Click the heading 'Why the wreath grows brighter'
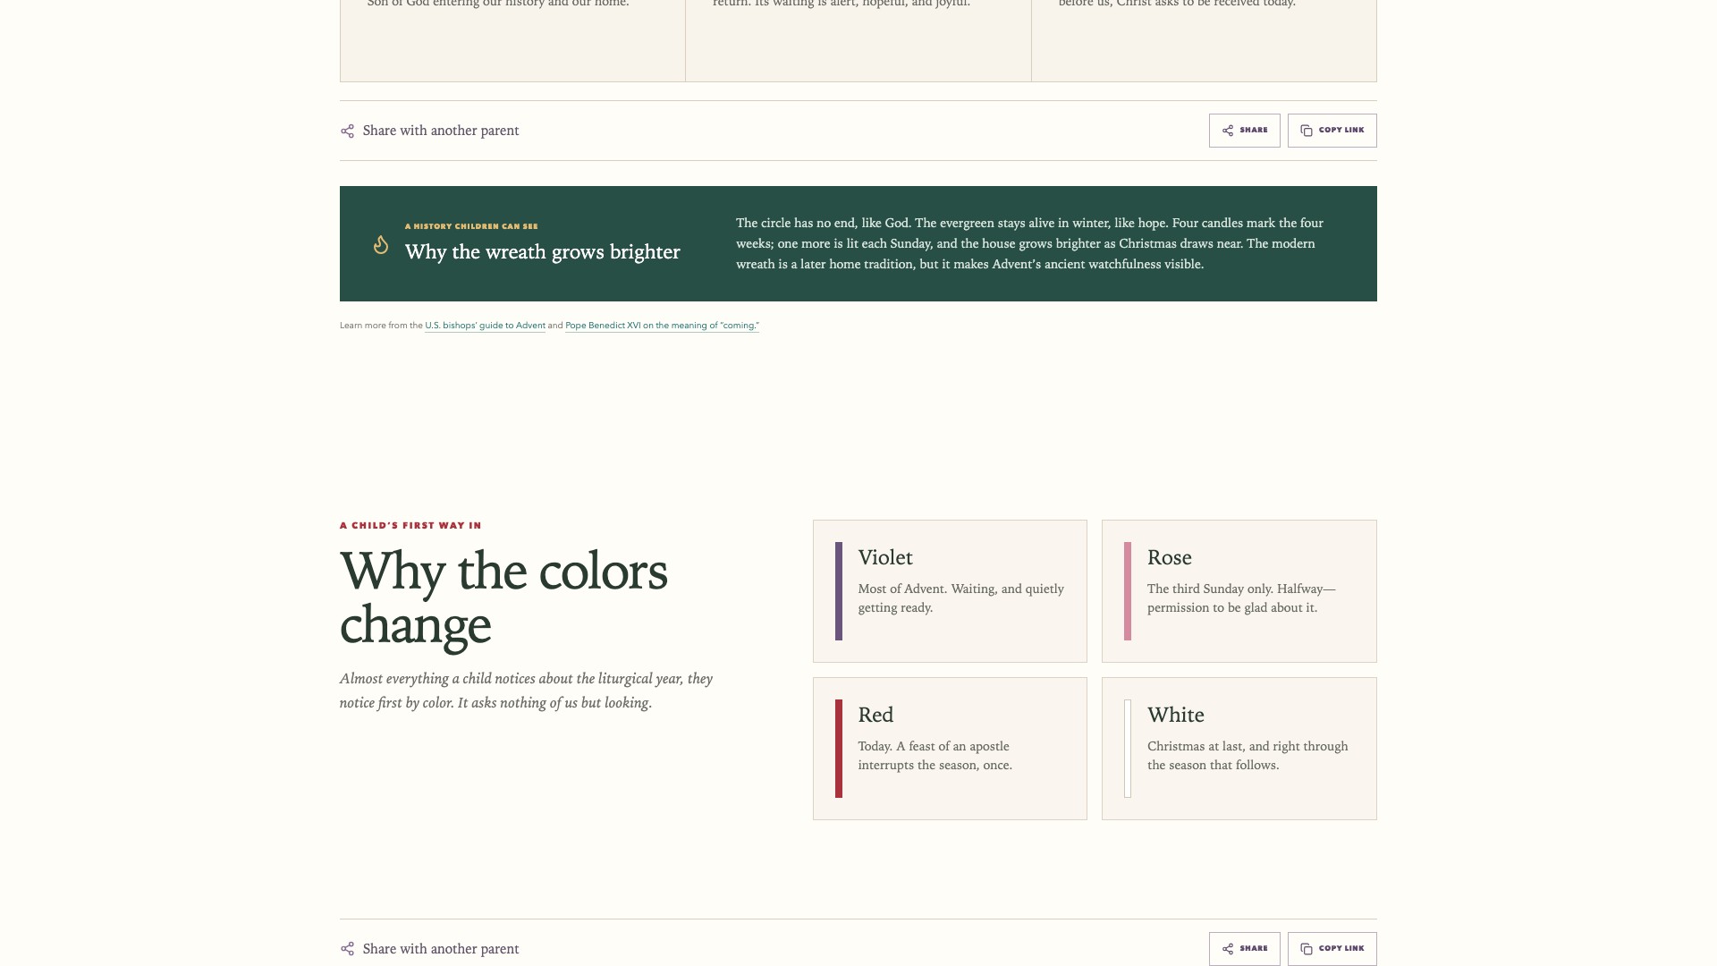Viewport: 1717px width, 966px height. point(543,252)
